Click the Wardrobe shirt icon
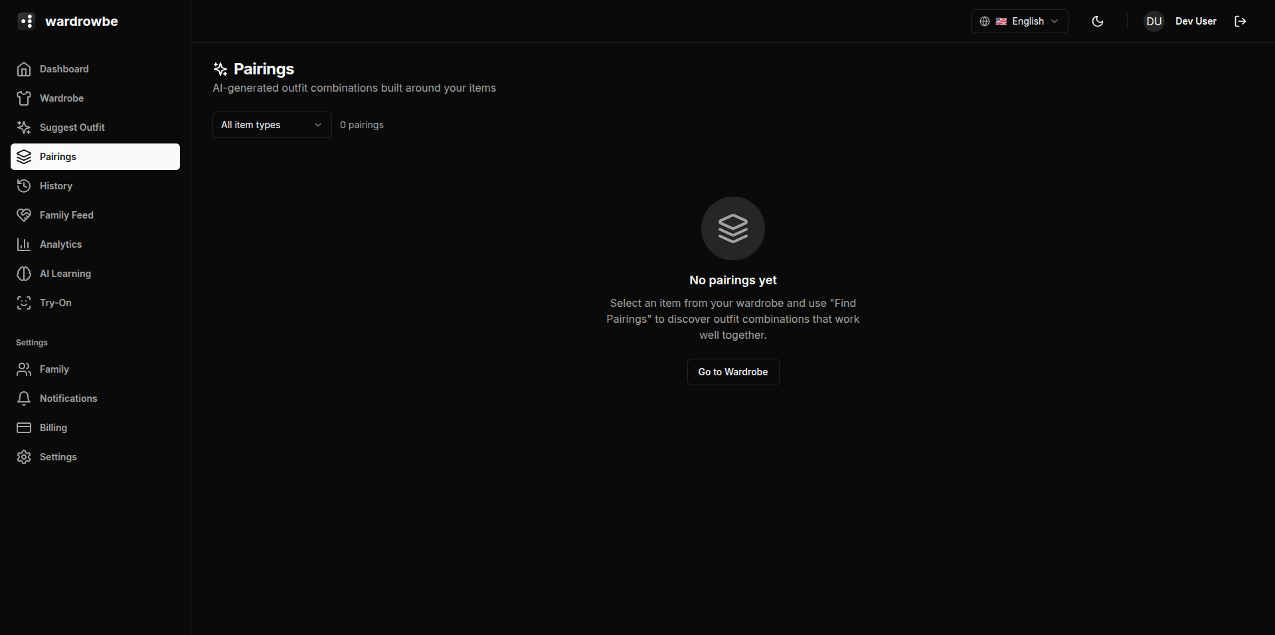The height and width of the screenshot is (635, 1275). (24, 98)
